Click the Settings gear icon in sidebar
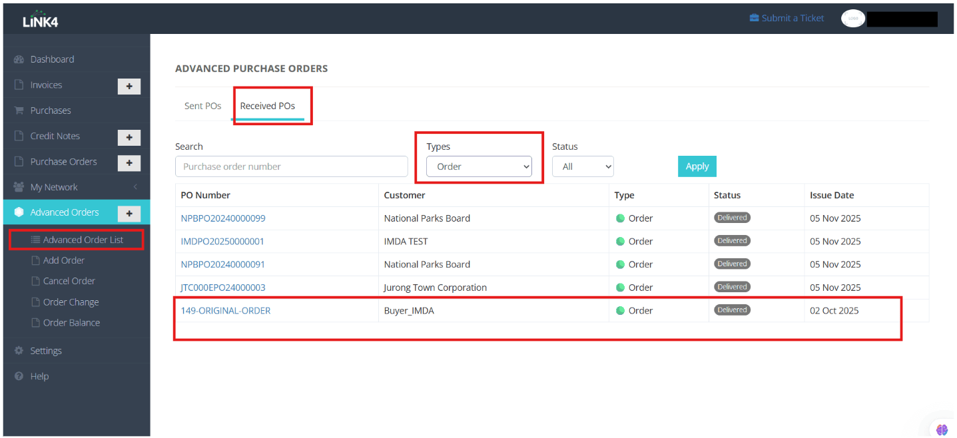This screenshot has height=438, width=957. [x=19, y=351]
